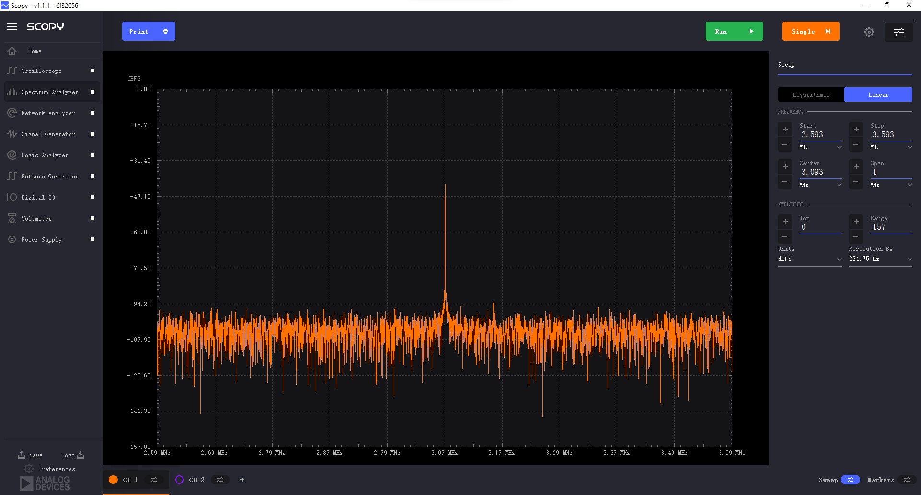Image resolution: width=921 pixels, height=495 pixels.
Task: Click the Signal Generator icon
Action: [12, 134]
